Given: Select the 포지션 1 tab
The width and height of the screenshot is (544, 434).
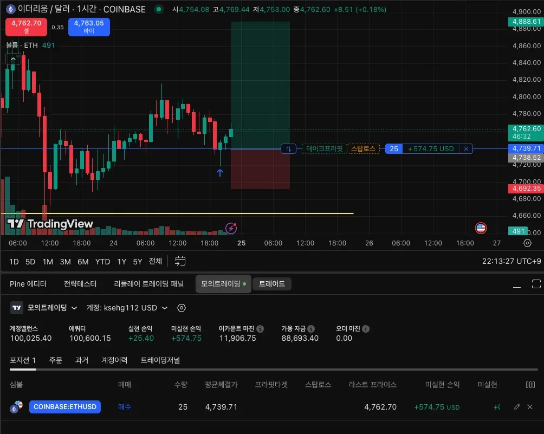Looking at the screenshot, I should 23,360.
